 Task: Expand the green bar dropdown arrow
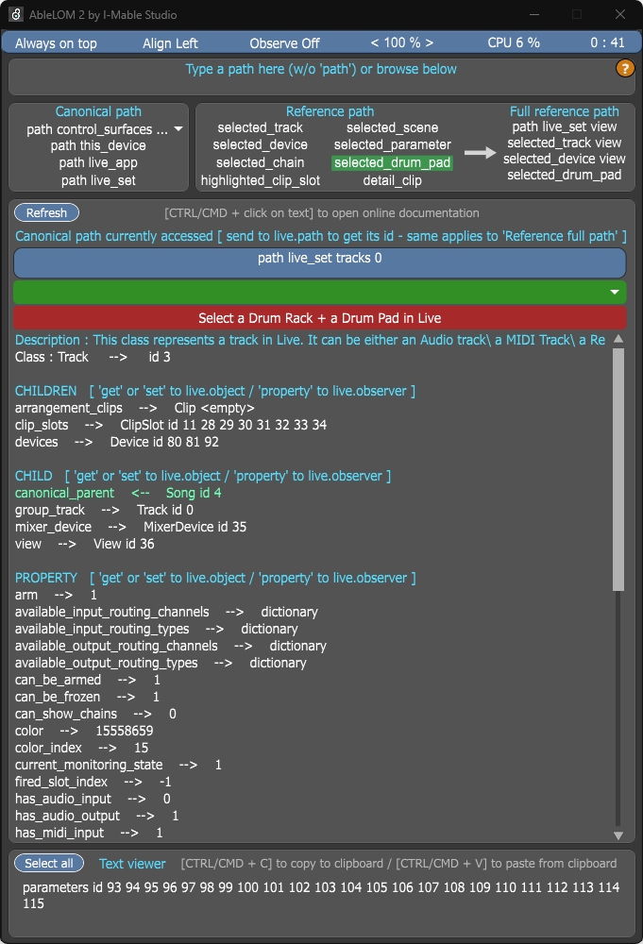(615, 293)
